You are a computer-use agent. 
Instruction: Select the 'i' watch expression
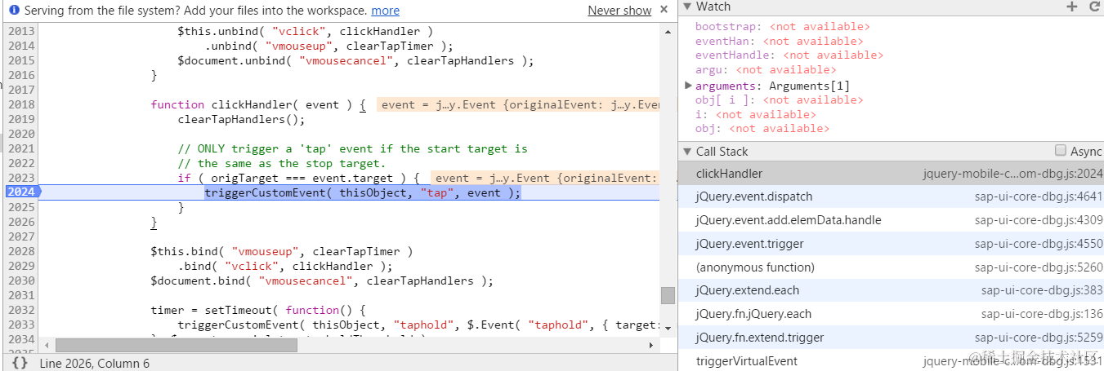click(756, 115)
